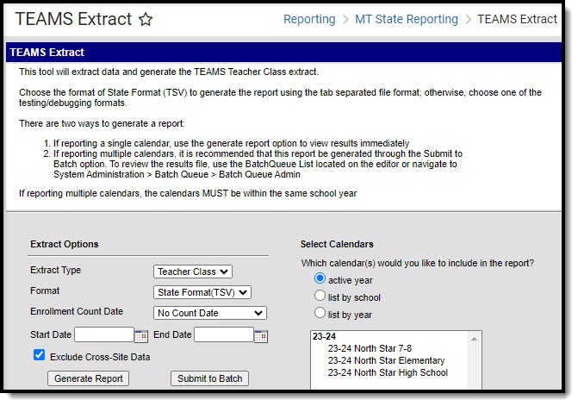
Task: Select the list by school option
Action: pyautogui.click(x=320, y=296)
